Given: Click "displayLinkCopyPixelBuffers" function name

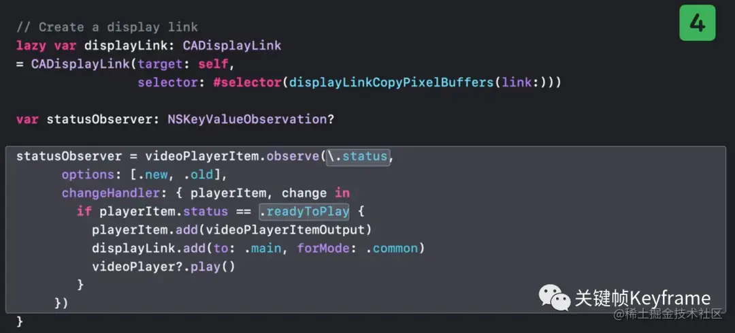Looking at the screenshot, I should [x=391, y=82].
